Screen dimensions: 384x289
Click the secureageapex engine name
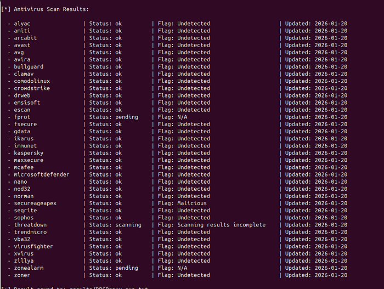pos(35,203)
